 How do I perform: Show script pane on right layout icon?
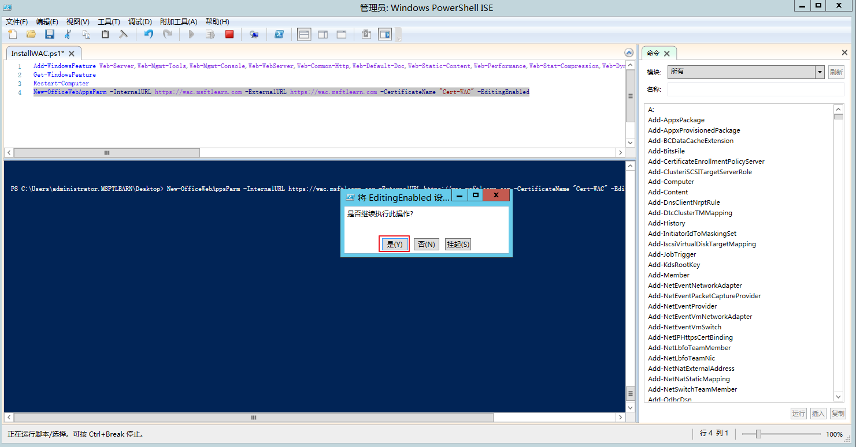pyautogui.click(x=323, y=34)
